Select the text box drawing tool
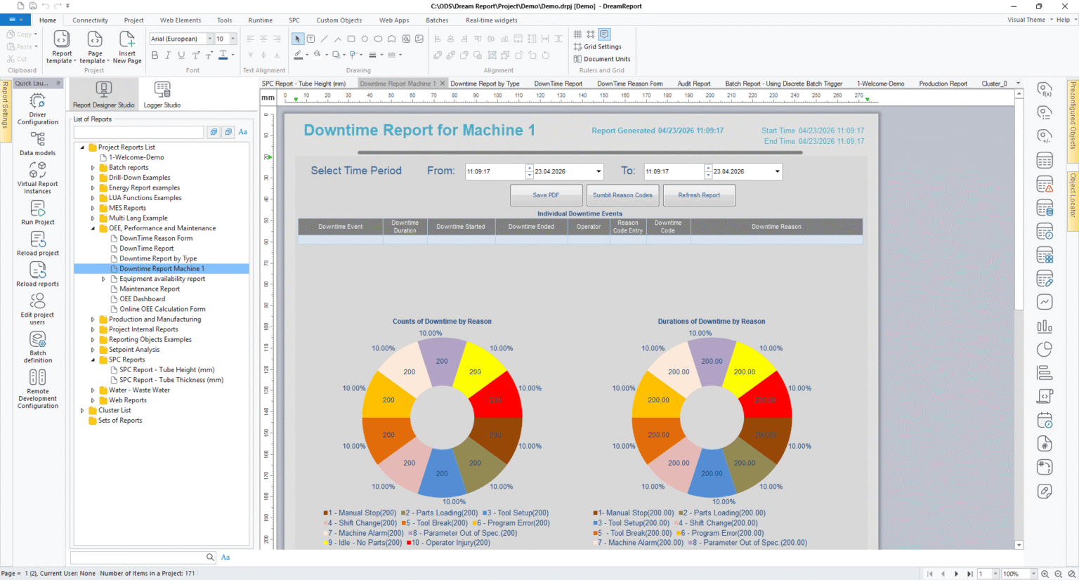Viewport: 1079px width, 580px height. click(310, 39)
